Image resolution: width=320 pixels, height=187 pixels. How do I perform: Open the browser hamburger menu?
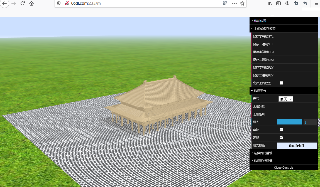coord(316,3)
